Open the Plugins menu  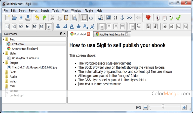pyautogui.click(x=89, y=11)
